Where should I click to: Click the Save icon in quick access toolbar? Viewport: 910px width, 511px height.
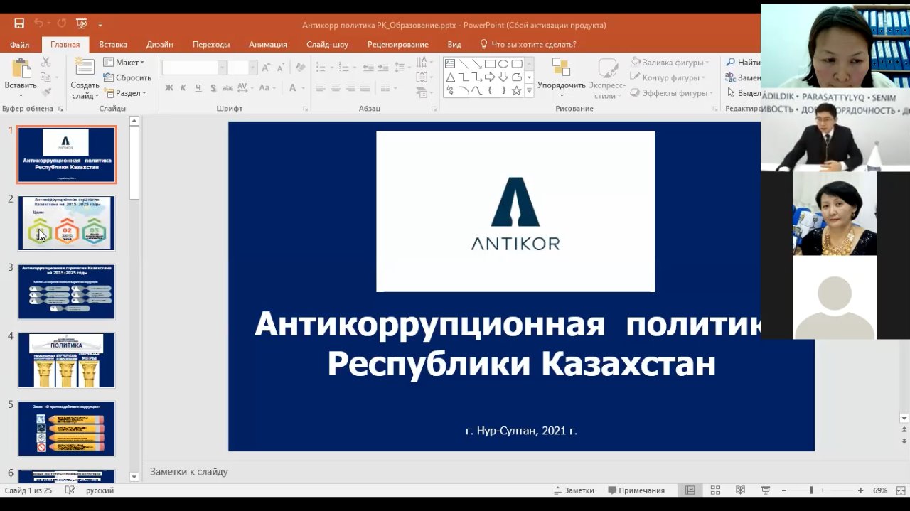point(19,23)
